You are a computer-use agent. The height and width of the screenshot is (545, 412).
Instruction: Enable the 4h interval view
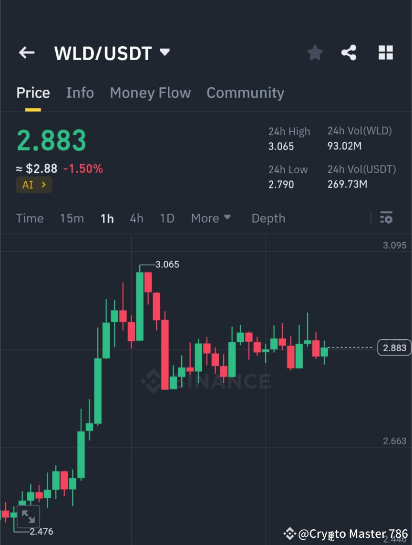coord(136,218)
